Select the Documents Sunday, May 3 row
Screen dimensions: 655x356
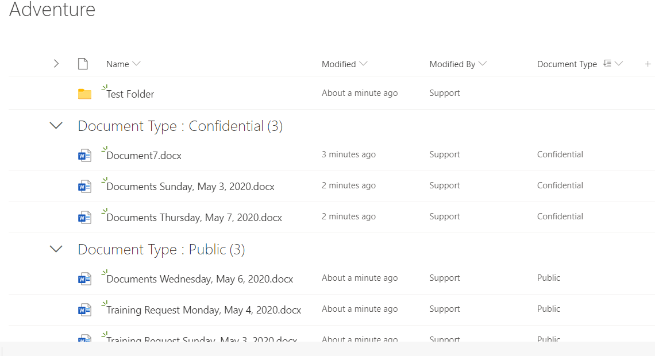point(332,187)
